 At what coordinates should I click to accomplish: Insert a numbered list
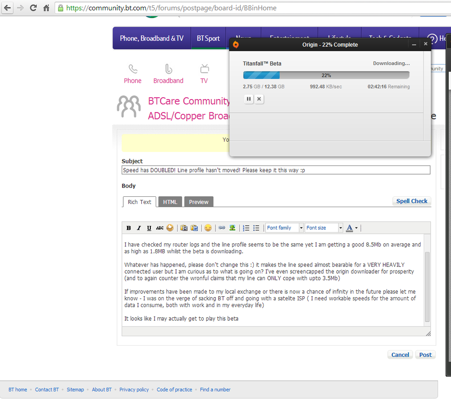point(246,228)
